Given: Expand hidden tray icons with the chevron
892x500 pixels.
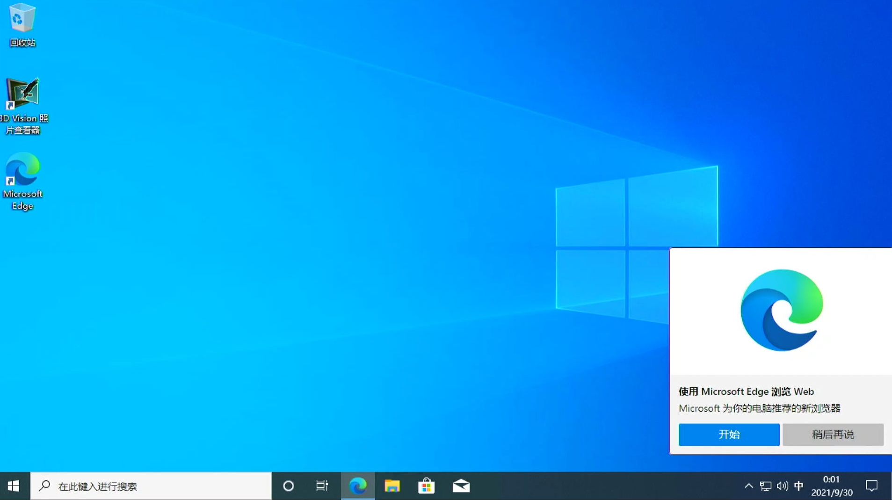Looking at the screenshot, I should 748,486.
